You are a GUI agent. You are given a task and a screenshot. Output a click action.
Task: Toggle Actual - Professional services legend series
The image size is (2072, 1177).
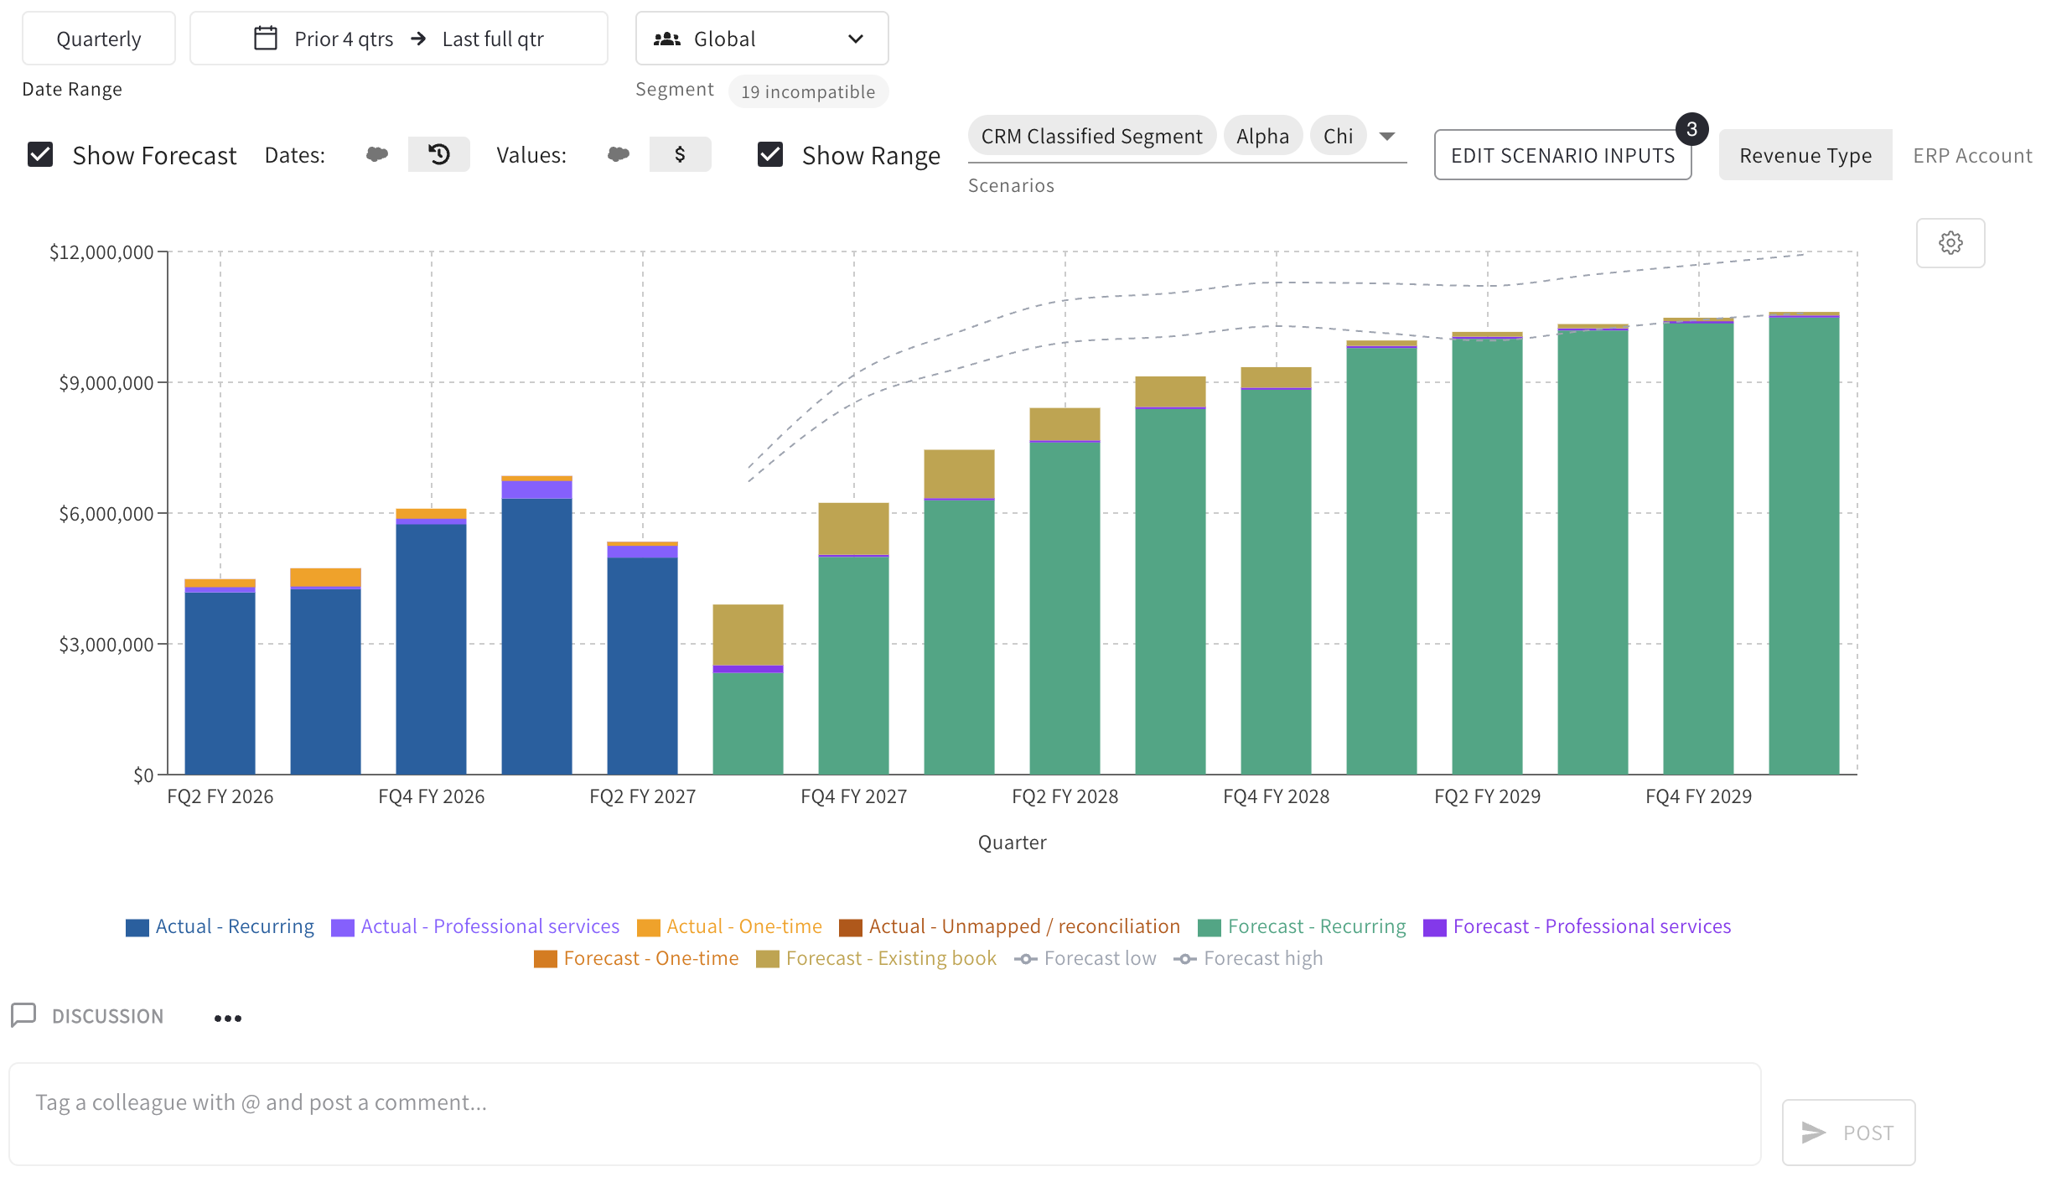coord(475,926)
